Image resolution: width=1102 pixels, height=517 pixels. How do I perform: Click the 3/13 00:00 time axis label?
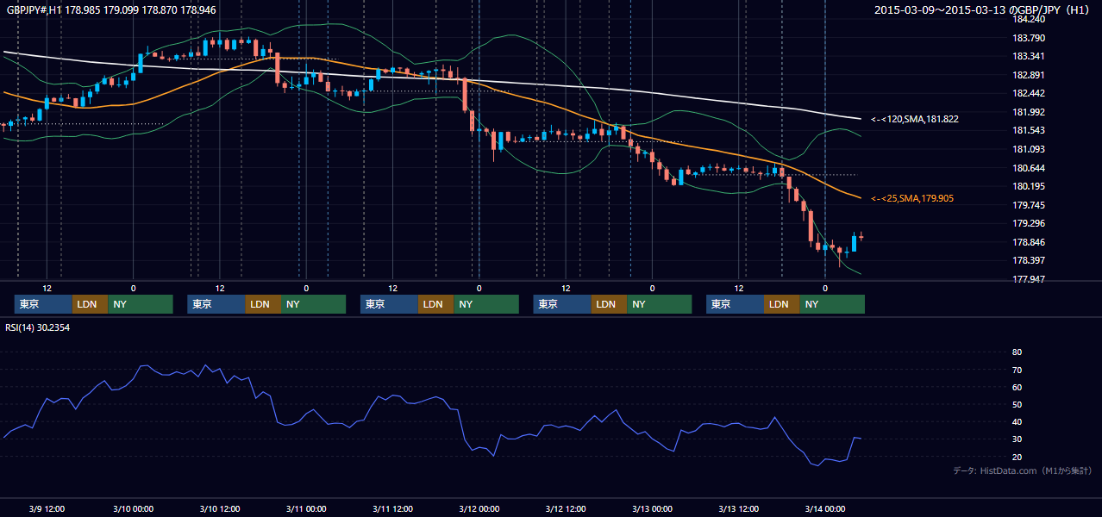click(652, 508)
